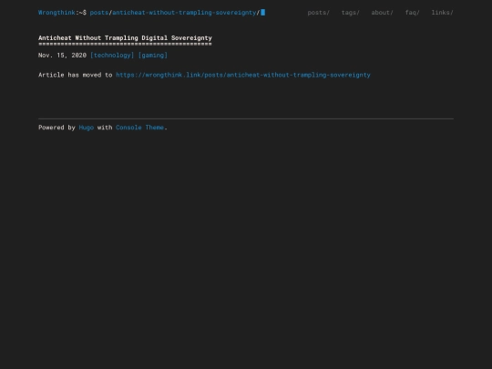This screenshot has height=369, width=492.
Task: Follow the wrongthink.link moved article URL
Action: 243,75
